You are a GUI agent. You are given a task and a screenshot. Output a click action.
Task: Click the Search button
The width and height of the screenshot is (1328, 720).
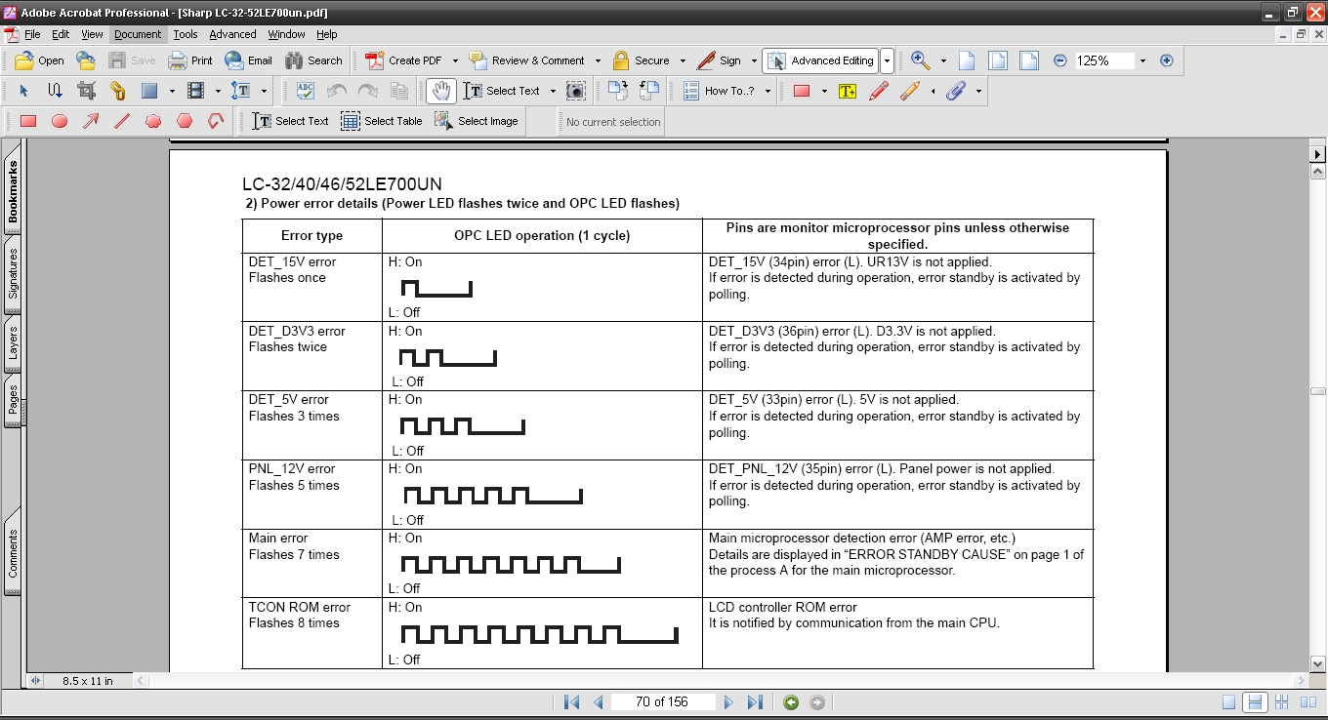click(x=313, y=60)
